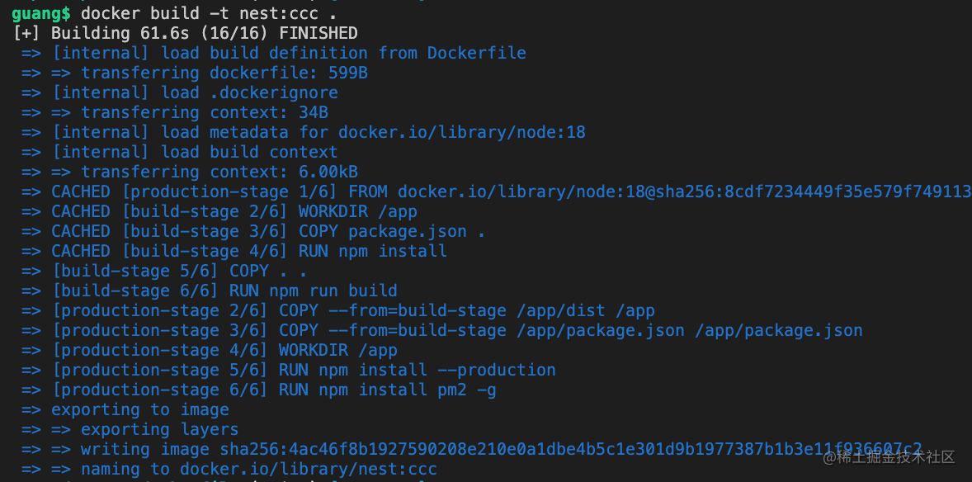
Task: Click the load .dockerignore line
Action: [x=180, y=92]
